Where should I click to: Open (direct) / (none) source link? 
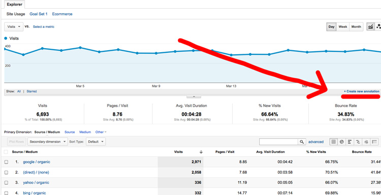click(36, 173)
